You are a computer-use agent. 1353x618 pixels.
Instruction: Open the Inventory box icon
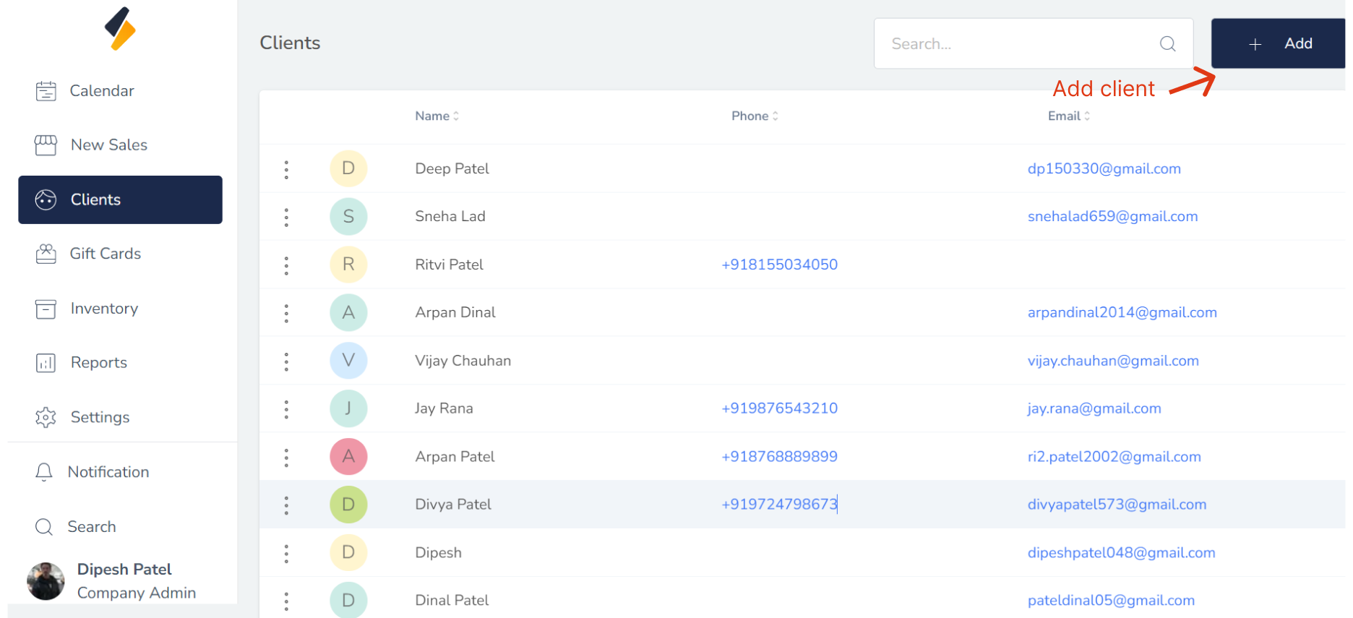click(x=46, y=309)
